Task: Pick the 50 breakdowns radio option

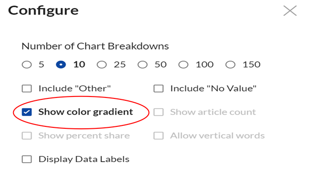Action: [142, 65]
